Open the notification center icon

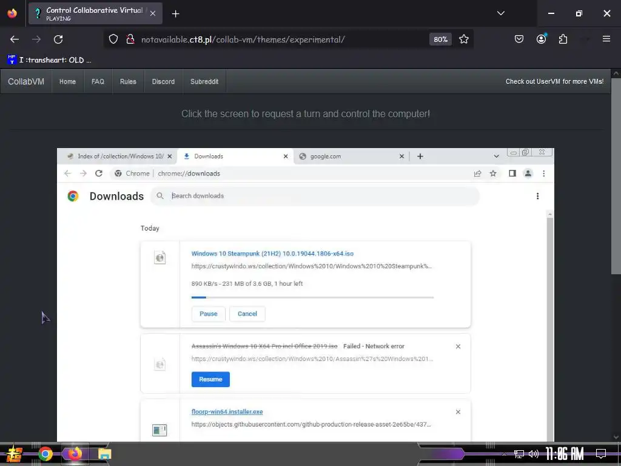coord(601,454)
